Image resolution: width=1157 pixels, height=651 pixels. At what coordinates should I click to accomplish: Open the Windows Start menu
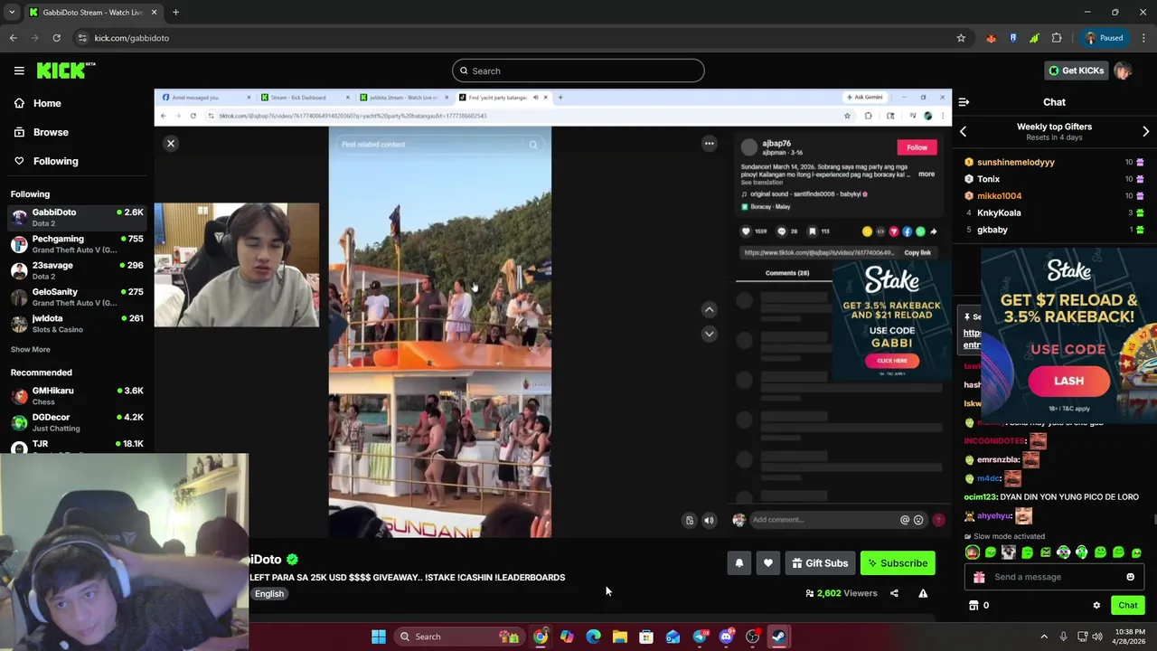pyautogui.click(x=379, y=637)
